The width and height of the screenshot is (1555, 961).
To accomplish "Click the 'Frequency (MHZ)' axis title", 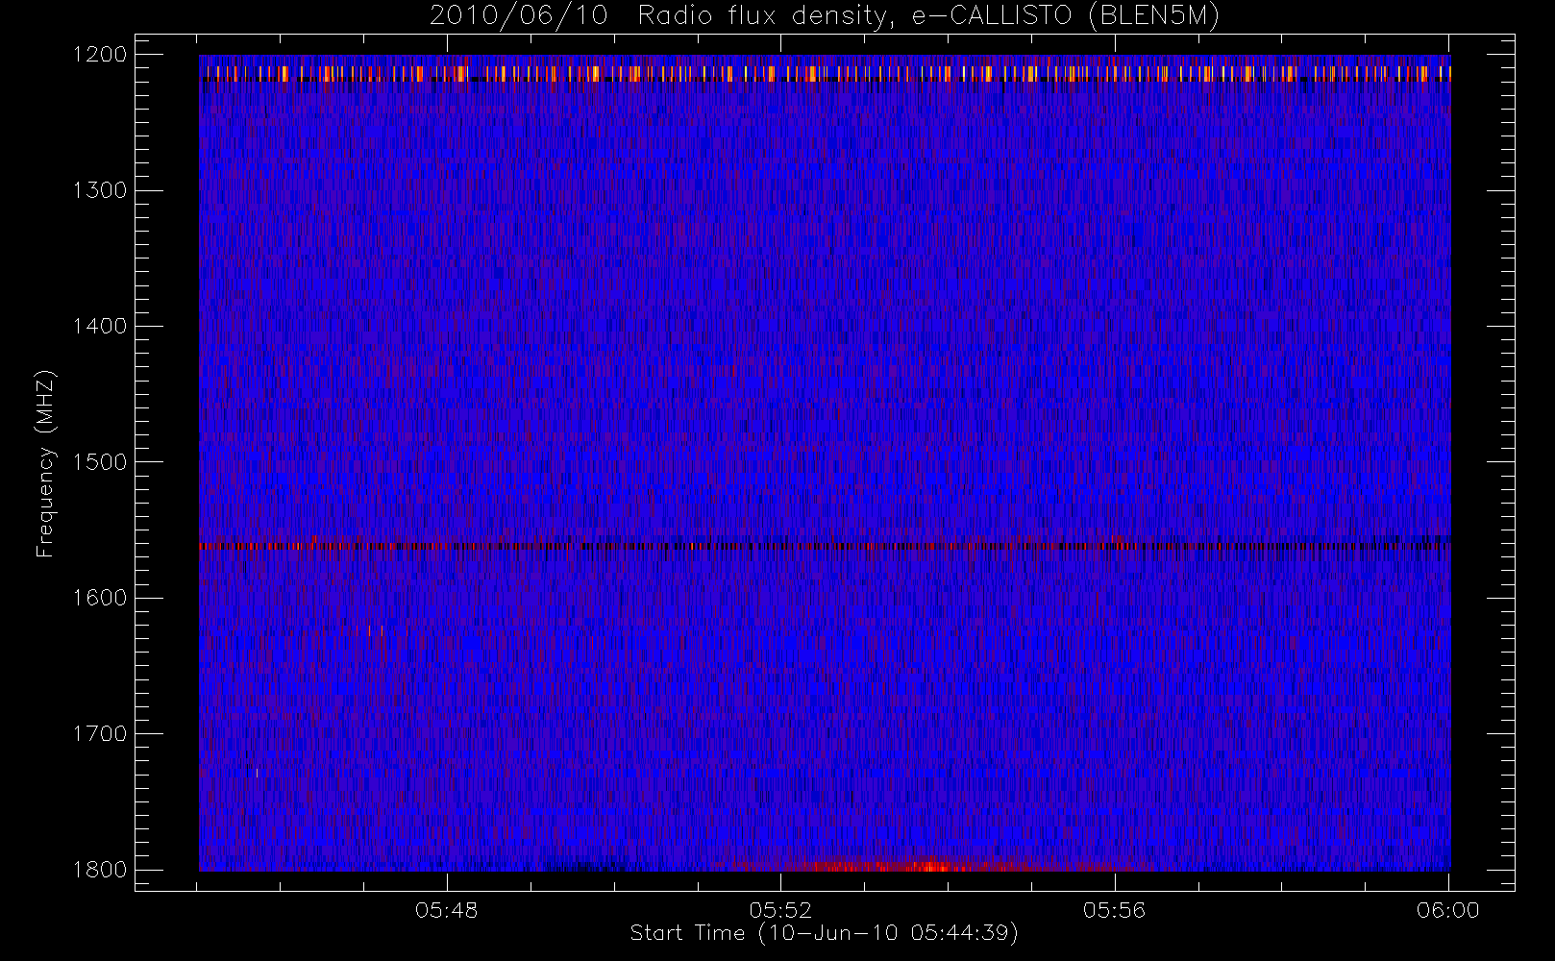I will (x=44, y=463).
